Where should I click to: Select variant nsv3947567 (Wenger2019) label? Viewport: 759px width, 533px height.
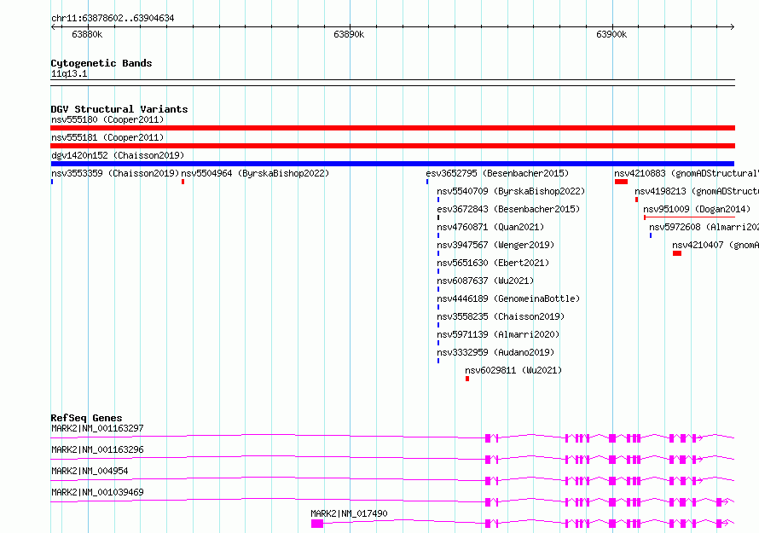[x=495, y=245]
